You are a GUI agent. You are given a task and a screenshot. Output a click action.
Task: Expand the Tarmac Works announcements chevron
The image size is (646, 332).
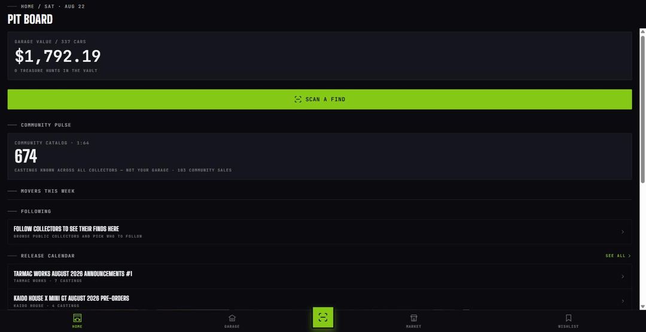623,276
